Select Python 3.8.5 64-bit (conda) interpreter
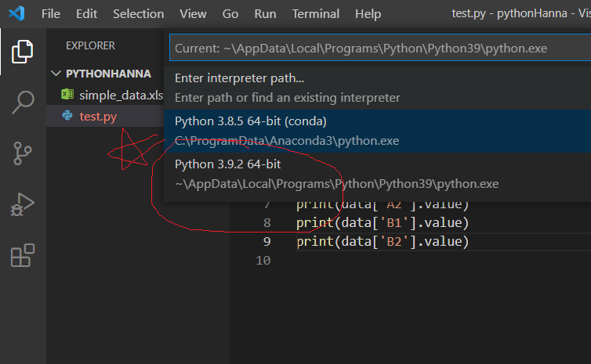This screenshot has height=364, width=591. [x=377, y=131]
